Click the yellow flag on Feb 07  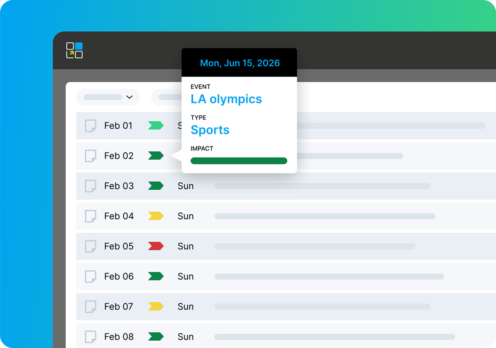(x=156, y=306)
